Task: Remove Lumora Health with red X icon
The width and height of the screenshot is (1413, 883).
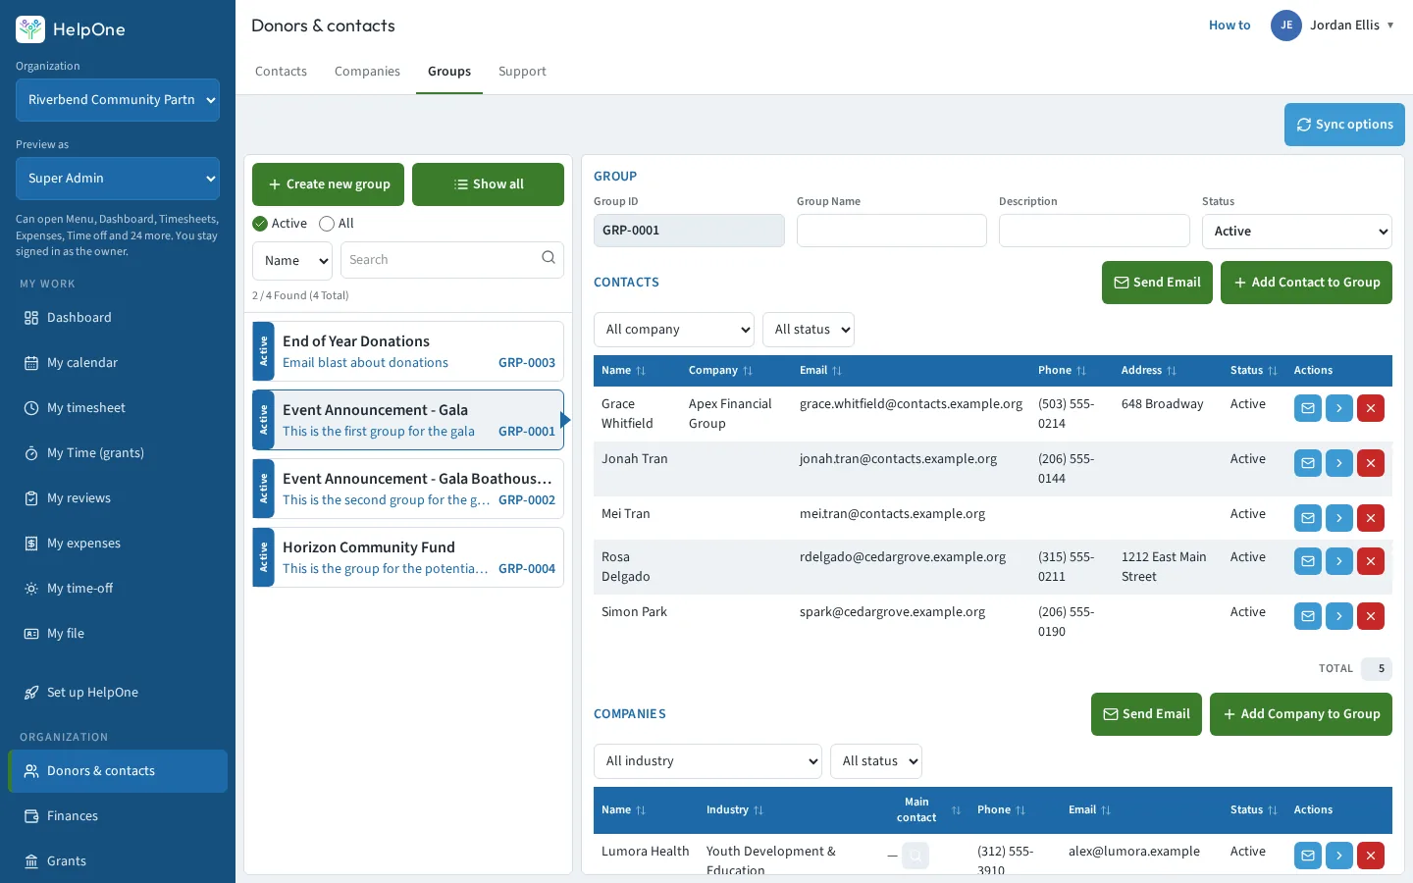Action: click(x=1371, y=856)
